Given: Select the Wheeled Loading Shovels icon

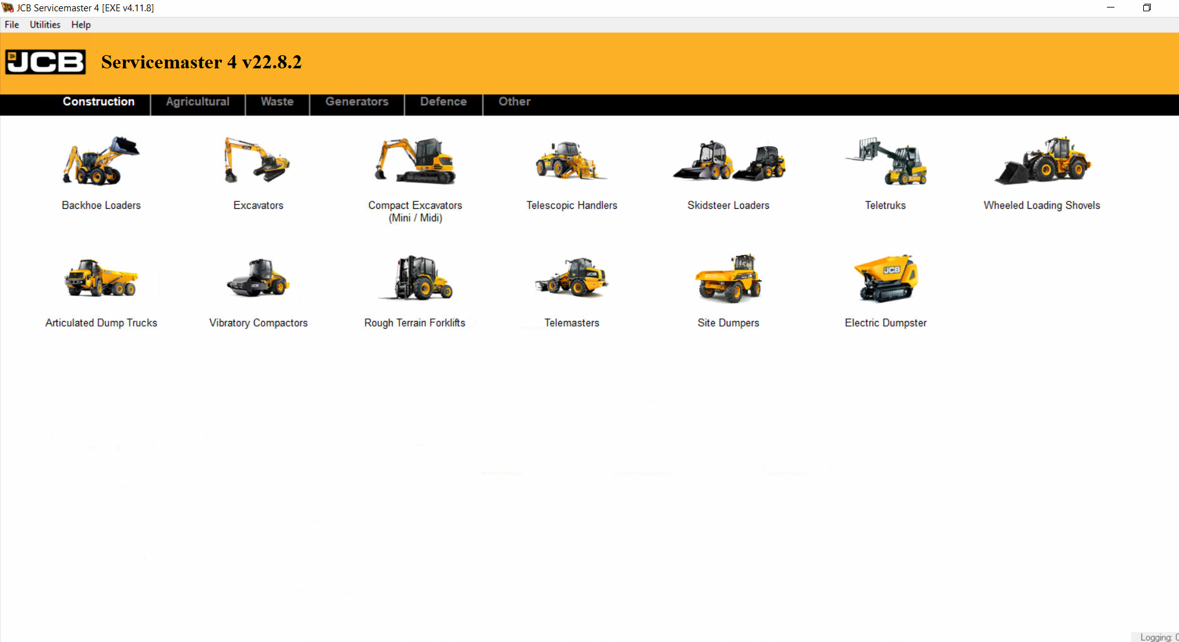Looking at the screenshot, I should pyautogui.click(x=1042, y=160).
